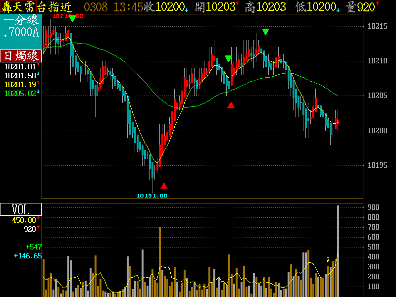Click the red up arrow beside 10201.01

[38, 66]
